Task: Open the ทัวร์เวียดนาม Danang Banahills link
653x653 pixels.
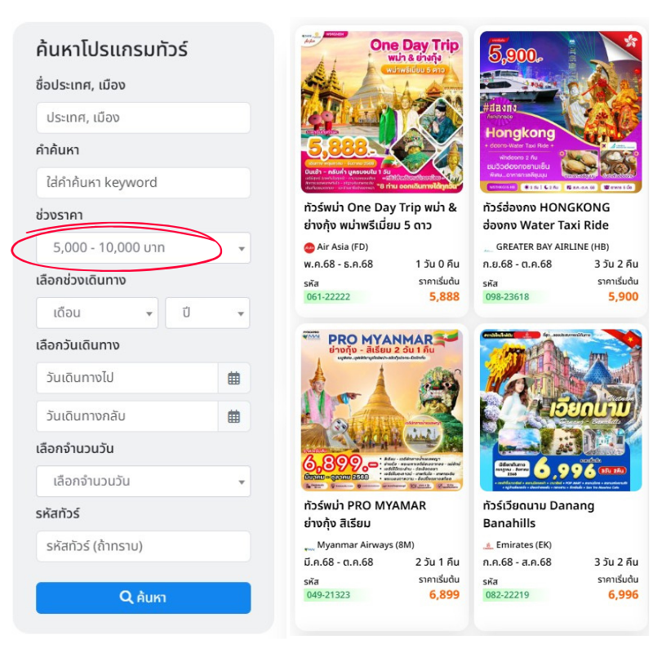Action: (x=539, y=514)
